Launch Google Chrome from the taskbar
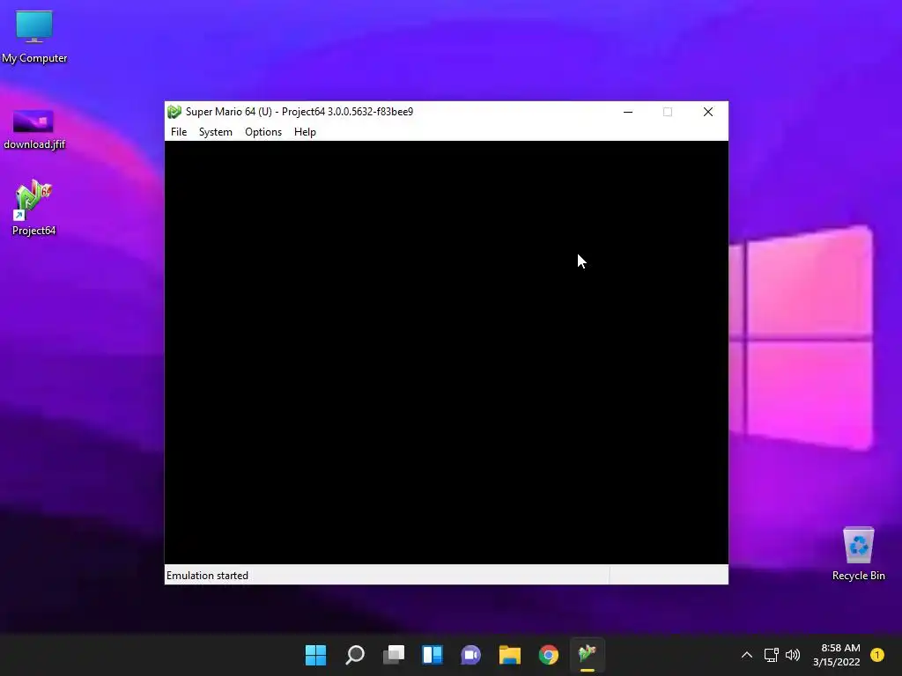Image resolution: width=902 pixels, height=676 pixels. pyautogui.click(x=548, y=655)
